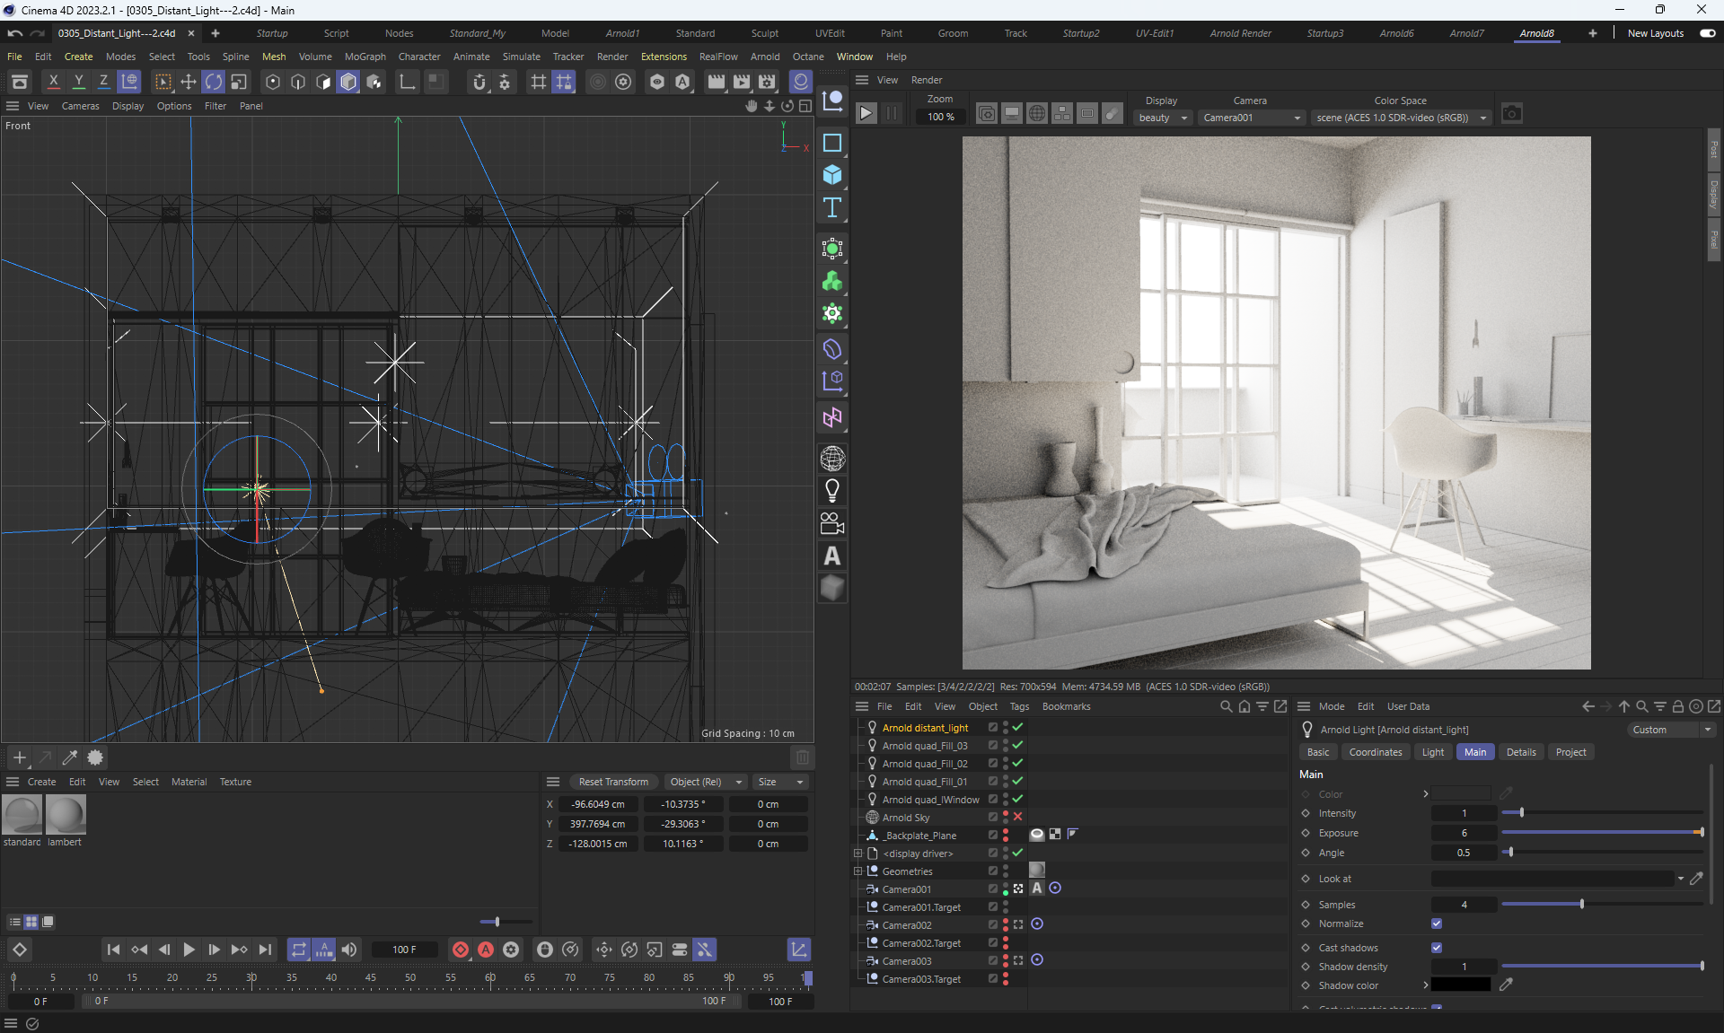Click the Camera object icon in side palette

(x=832, y=523)
